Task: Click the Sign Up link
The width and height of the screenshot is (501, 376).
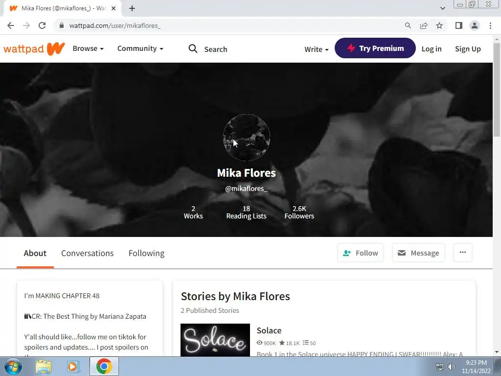Action: tap(468, 49)
